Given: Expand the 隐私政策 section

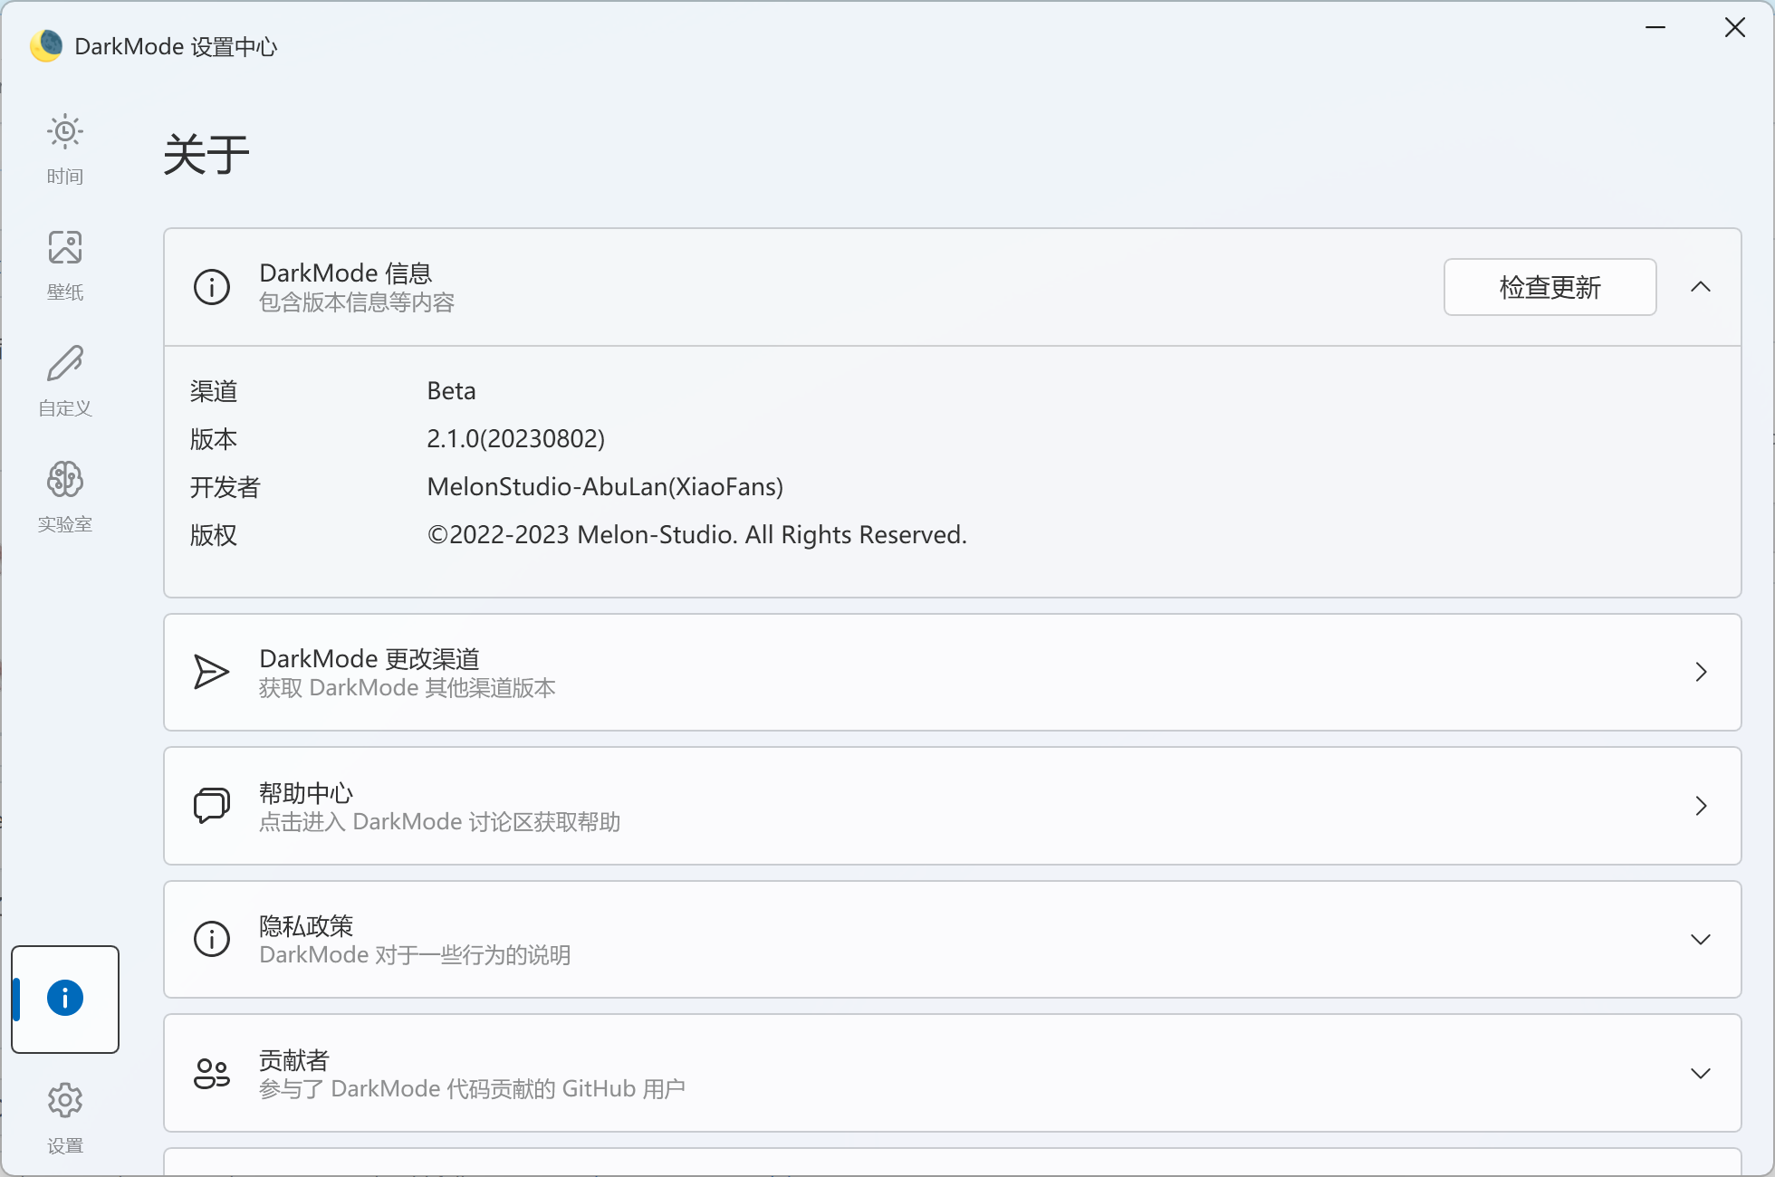Looking at the screenshot, I should (x=1701, y=939).
